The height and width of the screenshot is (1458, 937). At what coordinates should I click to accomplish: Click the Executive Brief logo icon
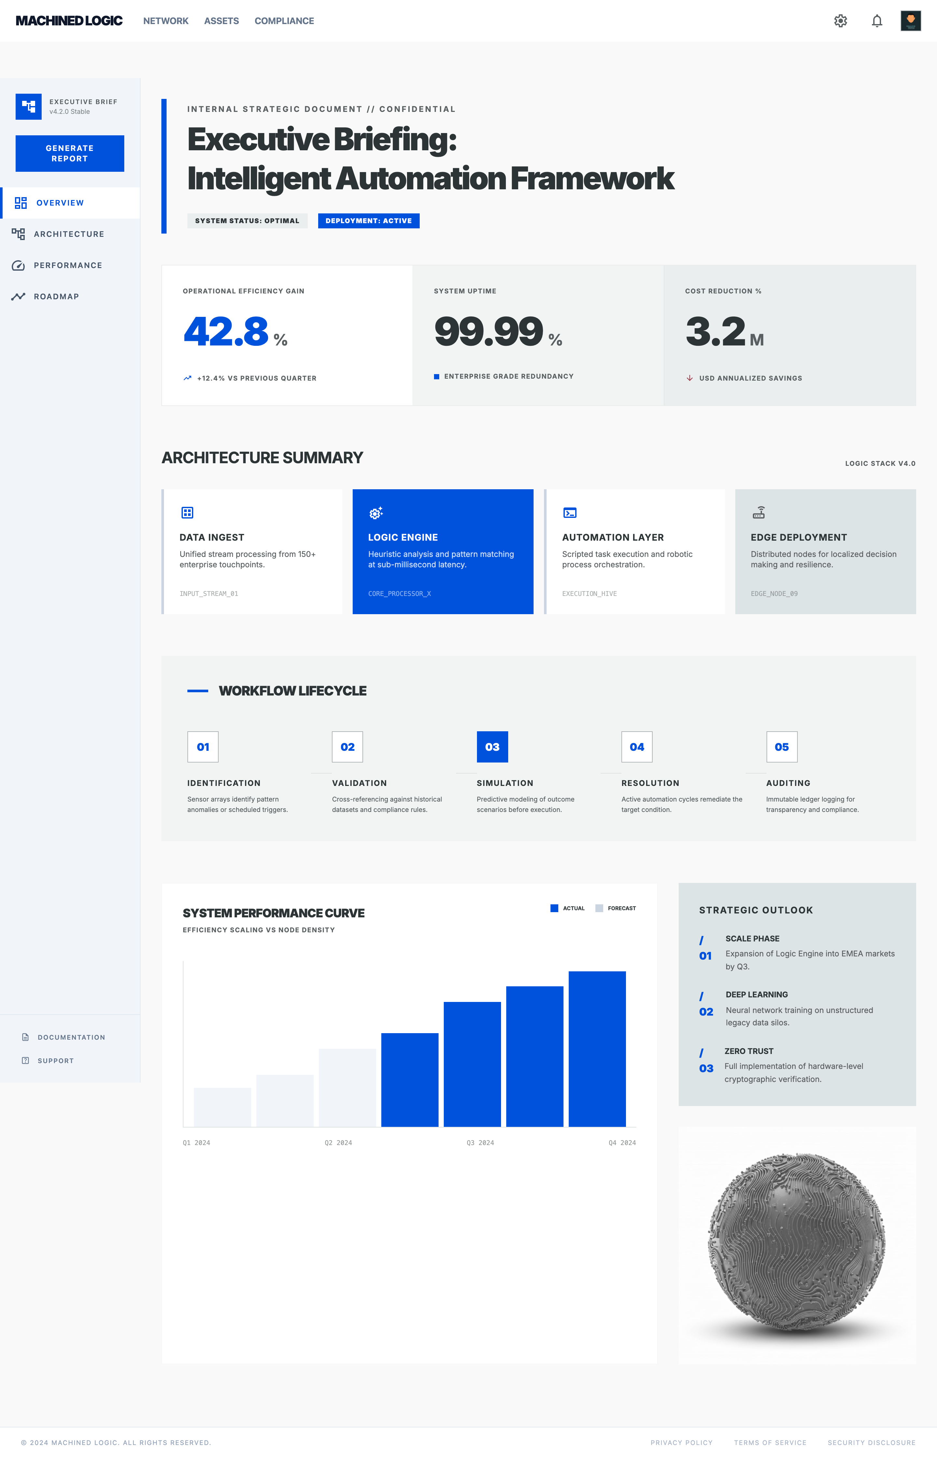[29, 106]
